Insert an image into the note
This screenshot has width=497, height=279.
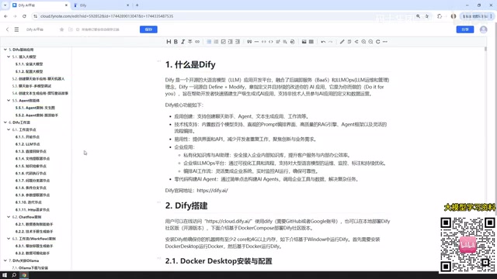pyautogui.click(x=304, y=42)
